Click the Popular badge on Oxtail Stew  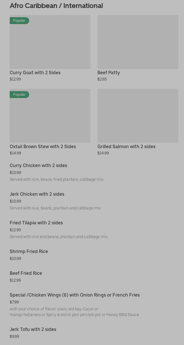pyautogui.click(x=19, y=95)
